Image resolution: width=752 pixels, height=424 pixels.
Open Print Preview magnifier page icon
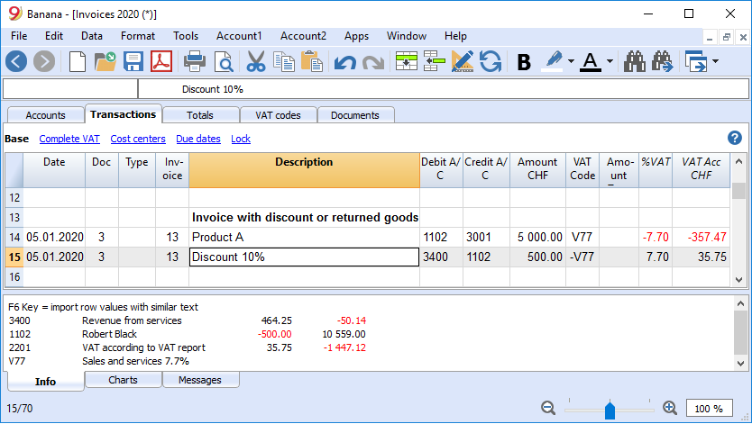[x=224, y=62]
